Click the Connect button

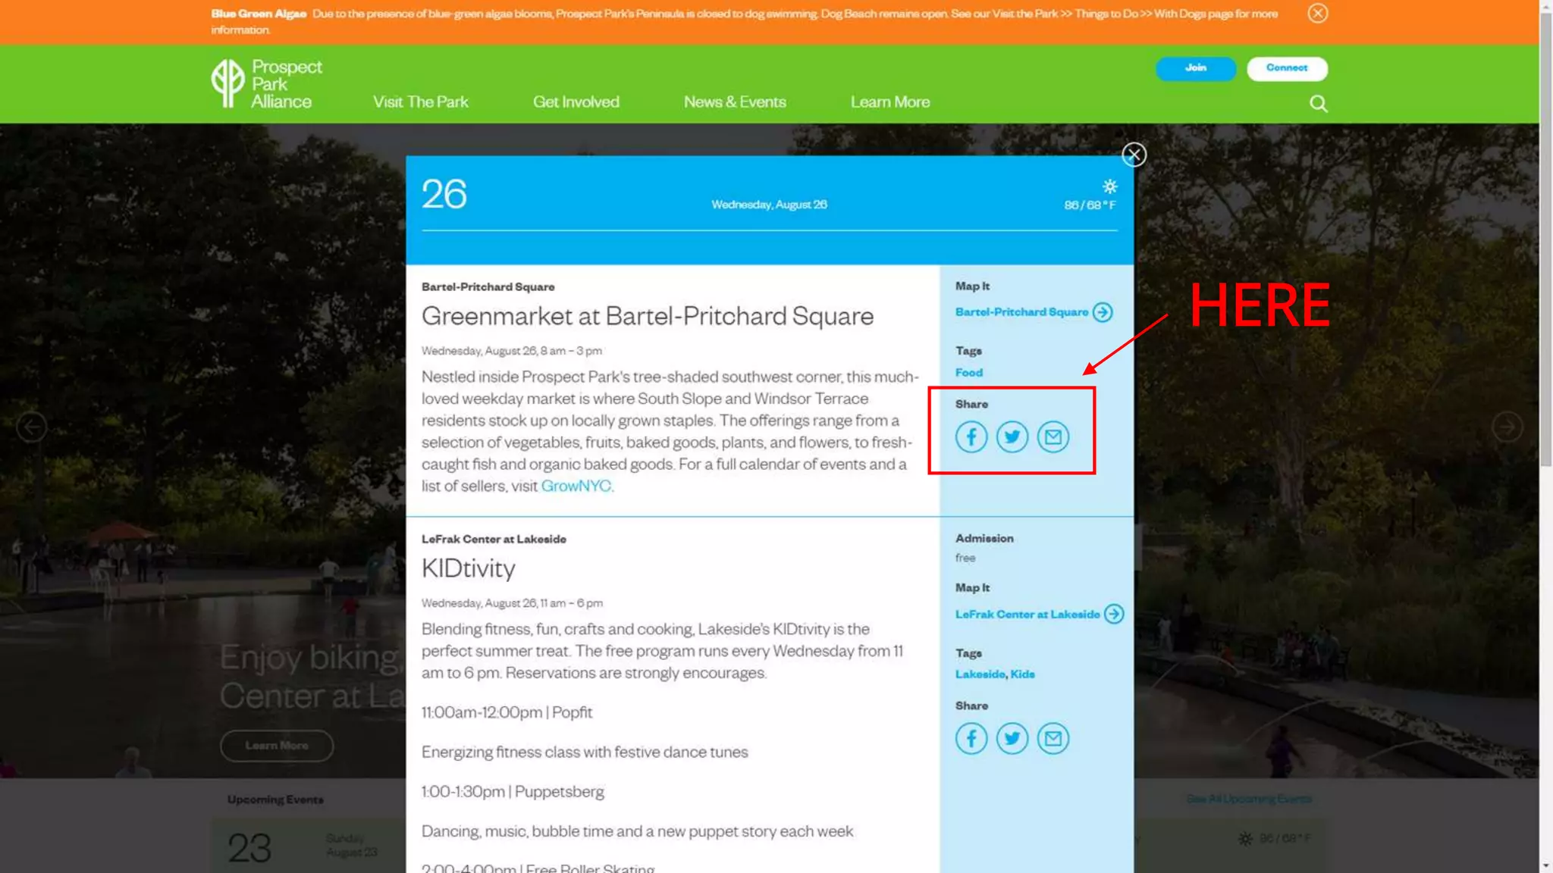tap(1286, 68)
